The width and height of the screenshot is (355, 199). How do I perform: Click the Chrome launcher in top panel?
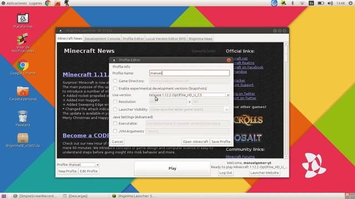coord(48,3)
